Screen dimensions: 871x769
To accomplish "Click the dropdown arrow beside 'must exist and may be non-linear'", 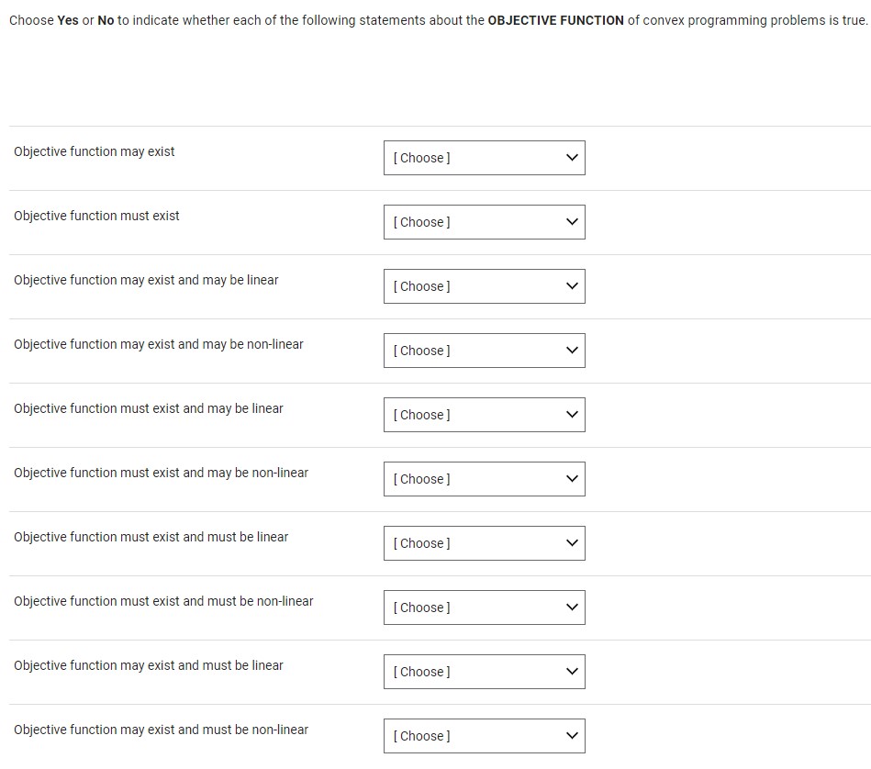I will [x=572, y=478].
